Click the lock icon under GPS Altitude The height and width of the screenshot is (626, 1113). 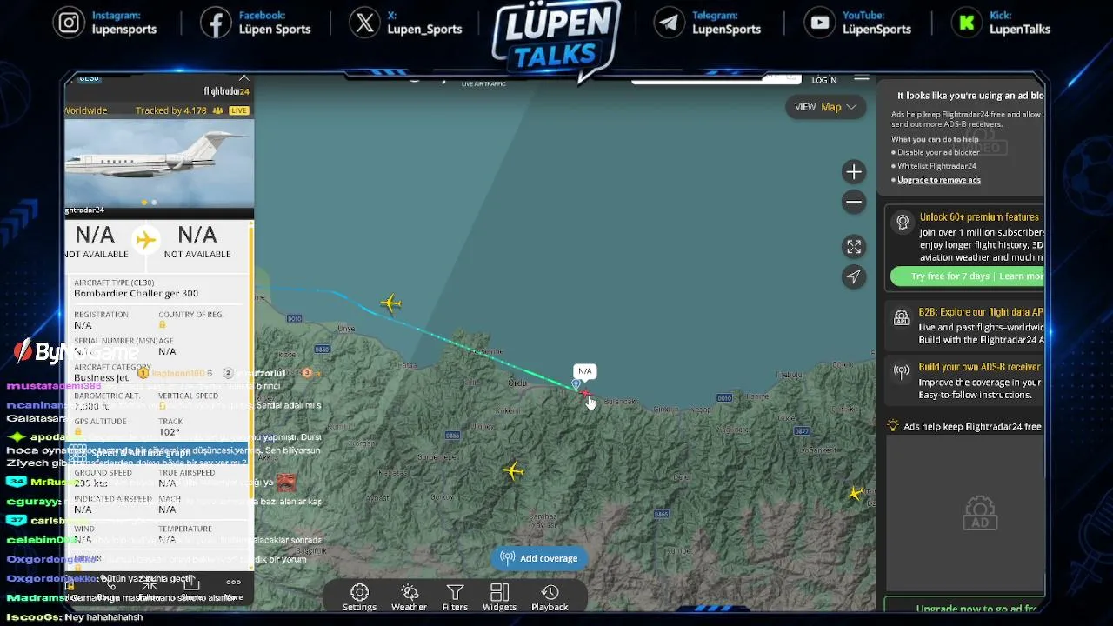tap(77, 432)
